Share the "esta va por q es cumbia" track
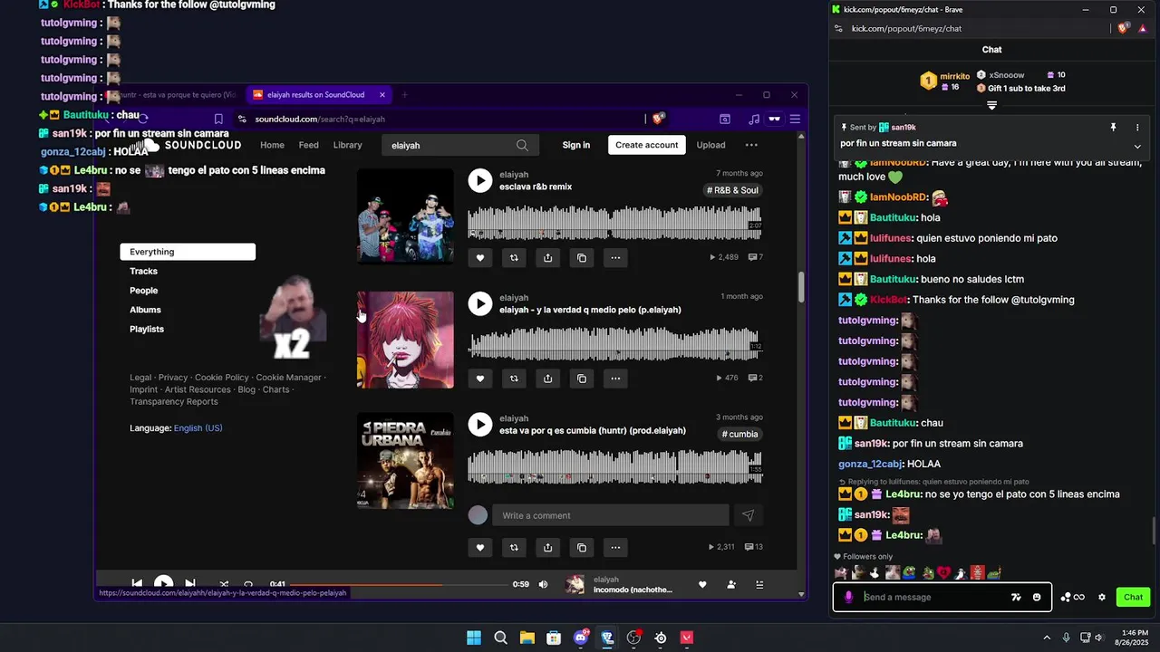This screenshot has width=1160, height=652. point(547,547)
